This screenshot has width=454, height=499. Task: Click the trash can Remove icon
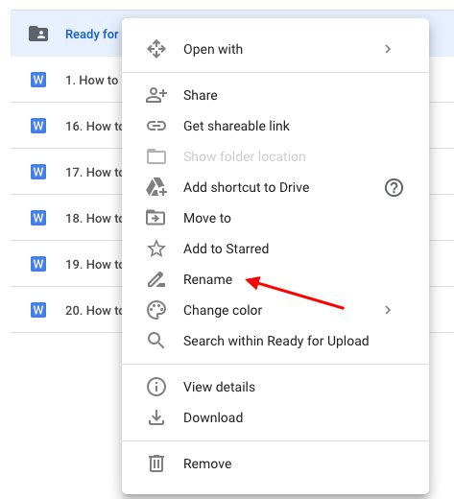(x=156, y=463)
